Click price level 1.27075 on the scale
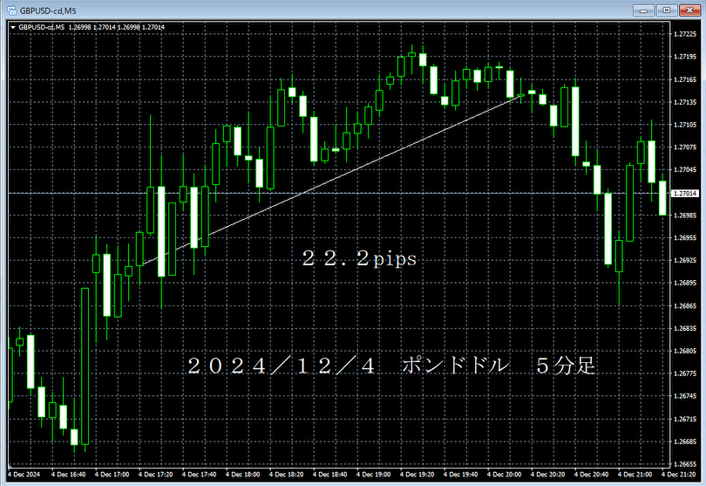This screenshot has height=486, width=706. pos(685,147)
